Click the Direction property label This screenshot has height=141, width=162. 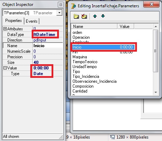[15, 40]
